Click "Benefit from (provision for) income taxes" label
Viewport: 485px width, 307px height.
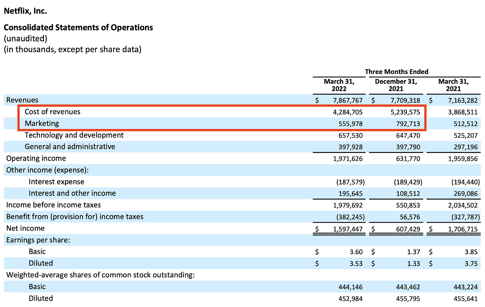click(x=75, y=217)
